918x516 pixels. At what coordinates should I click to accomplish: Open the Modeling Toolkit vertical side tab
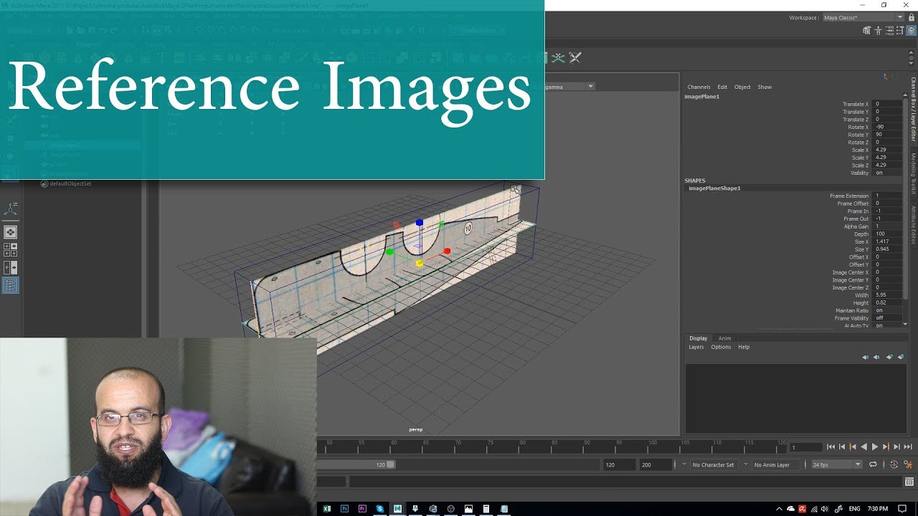coord(914,174)
